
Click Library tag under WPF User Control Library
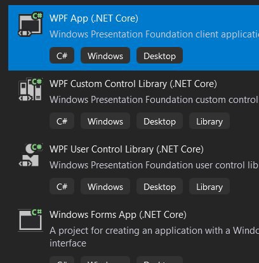(x=209, y=187)
